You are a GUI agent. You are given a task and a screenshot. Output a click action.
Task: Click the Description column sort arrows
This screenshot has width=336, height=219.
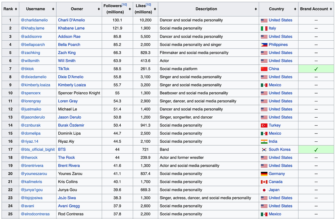click(x=256, y=9)
